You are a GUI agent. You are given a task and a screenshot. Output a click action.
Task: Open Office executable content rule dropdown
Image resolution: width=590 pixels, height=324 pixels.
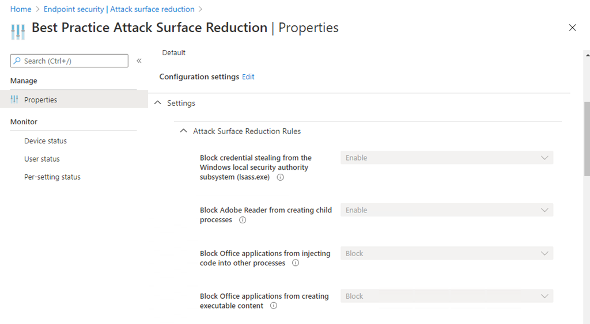[x=447, y=296]
